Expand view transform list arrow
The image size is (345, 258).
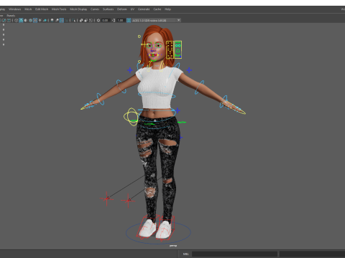178,20
